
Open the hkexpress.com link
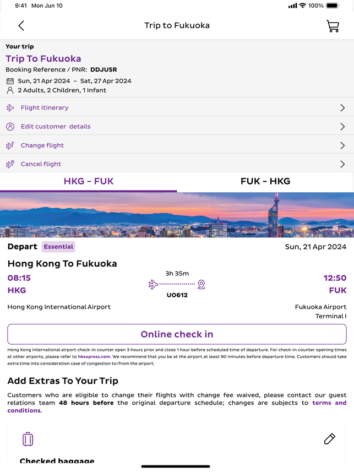point(94,357)
